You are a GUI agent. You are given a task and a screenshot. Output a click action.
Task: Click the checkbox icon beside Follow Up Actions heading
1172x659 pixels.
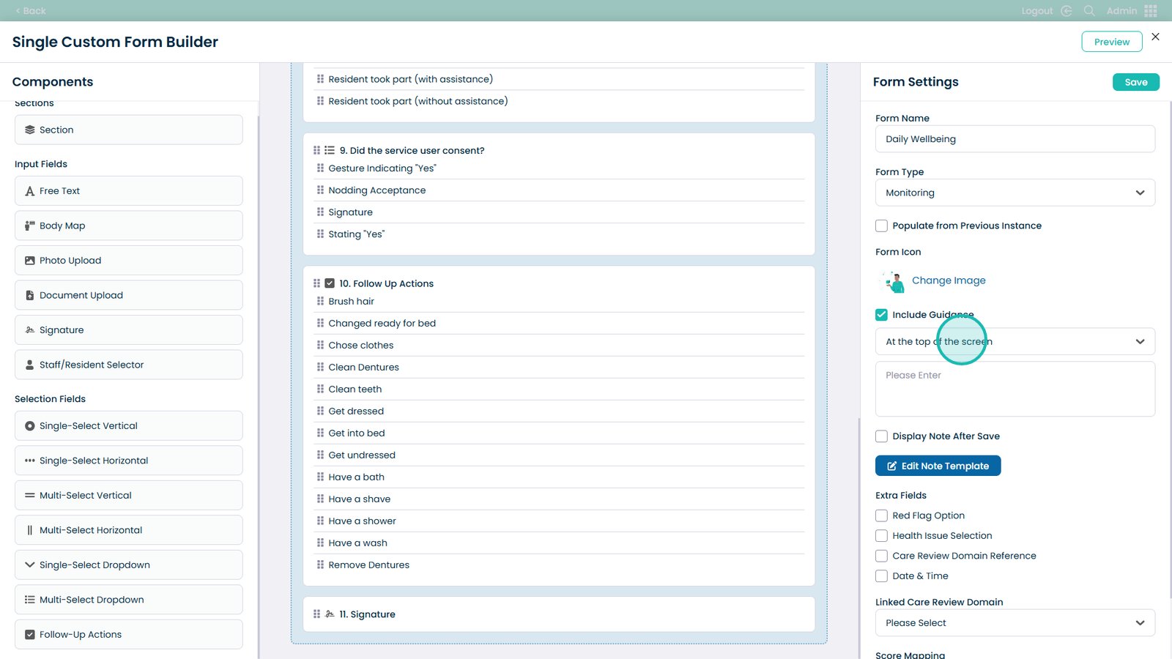coord(330,283)
